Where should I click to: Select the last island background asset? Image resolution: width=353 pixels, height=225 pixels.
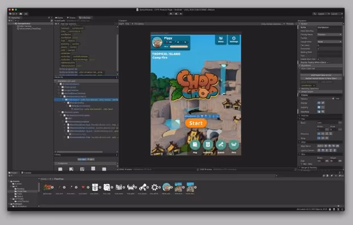[x=190, y=187]
